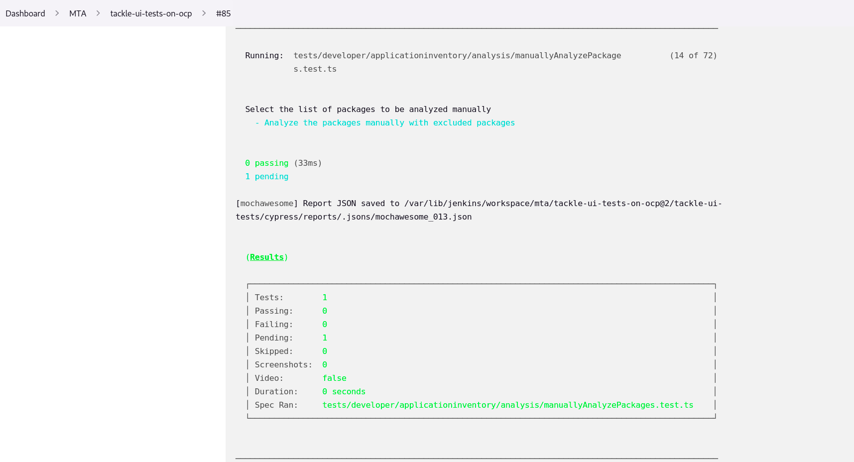Go to the Dashboard breadcrumb
The width and height of the screenshot is (854, 462).
pos(25,13)
